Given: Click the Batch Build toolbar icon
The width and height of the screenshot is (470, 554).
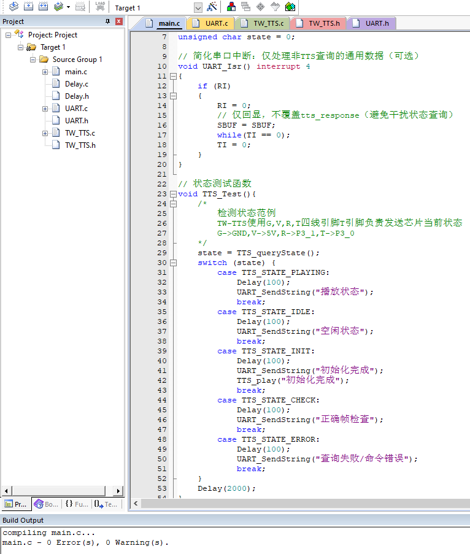Looking at the screenshot, I should tap(59, 7).
